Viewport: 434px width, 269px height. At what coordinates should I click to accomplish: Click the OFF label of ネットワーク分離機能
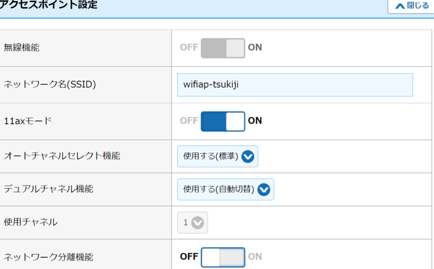click(189, 257)
